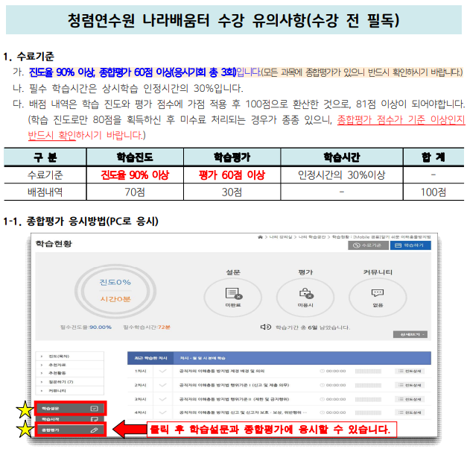Image resolution: width=467 pixels, height=449 pixels.
Task: Expand the 추천자료 sidebar item
Action: (70, 365)
